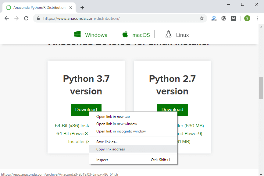
Task: Click the Python 3.7 version heading
Action: [86, 85]
